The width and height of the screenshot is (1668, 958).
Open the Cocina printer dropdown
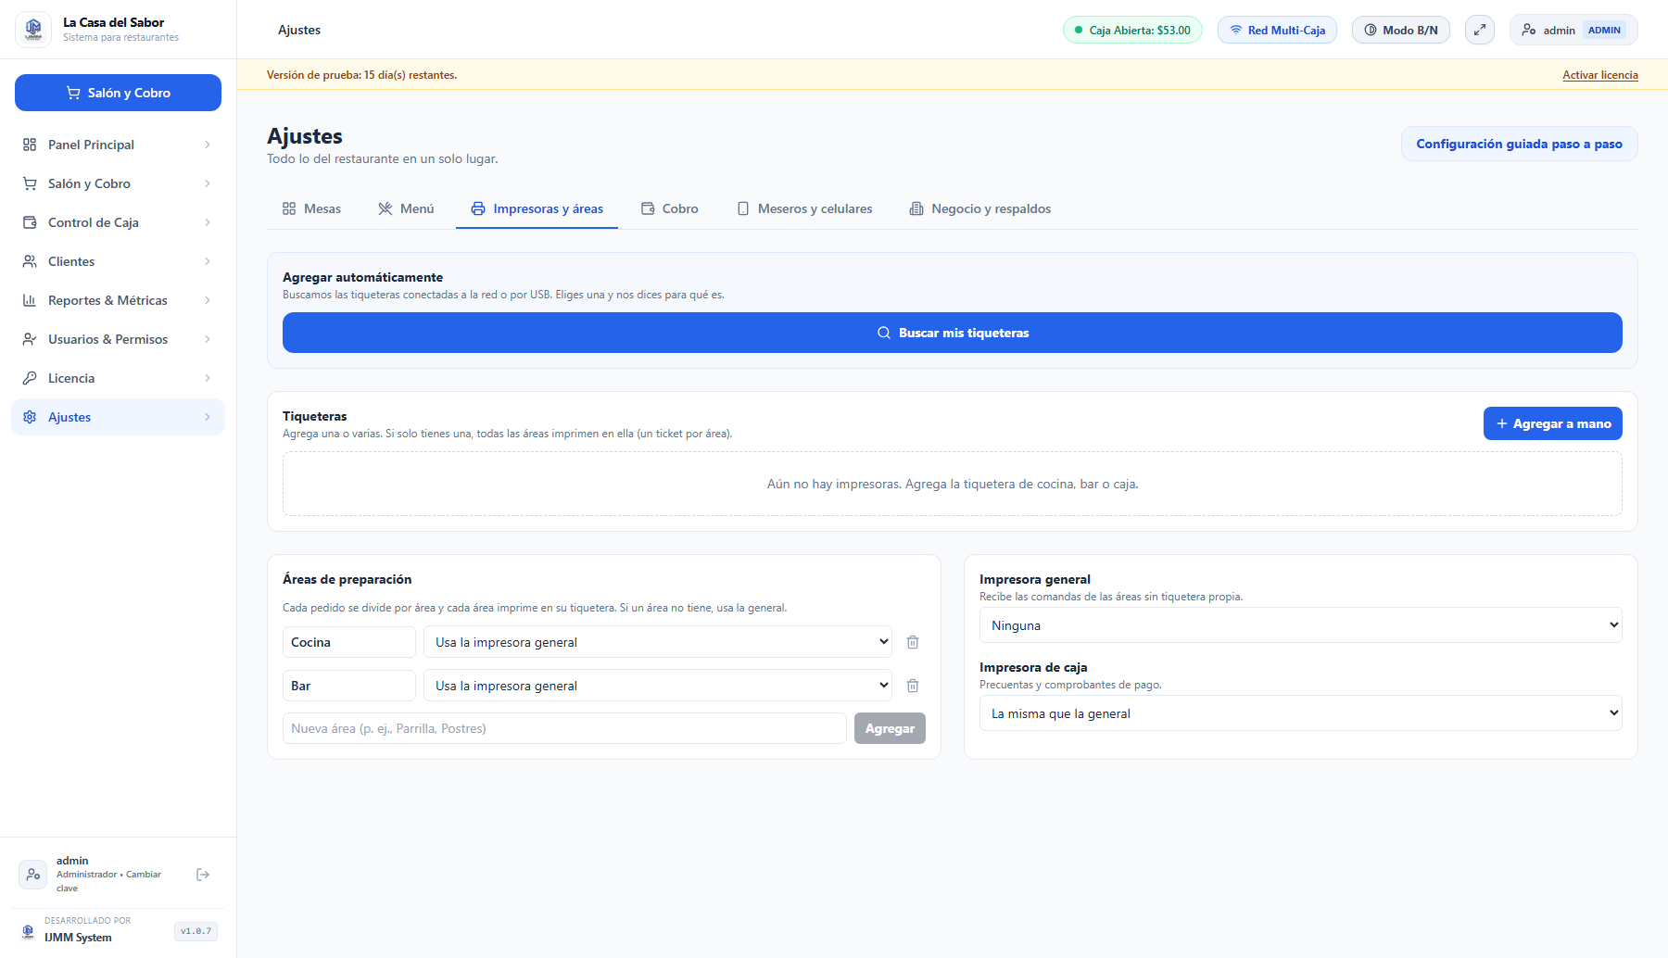click(x=658, y=642)
